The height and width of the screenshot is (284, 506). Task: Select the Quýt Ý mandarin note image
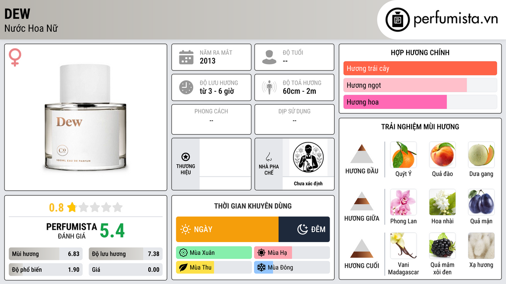(x=403, y=155)
